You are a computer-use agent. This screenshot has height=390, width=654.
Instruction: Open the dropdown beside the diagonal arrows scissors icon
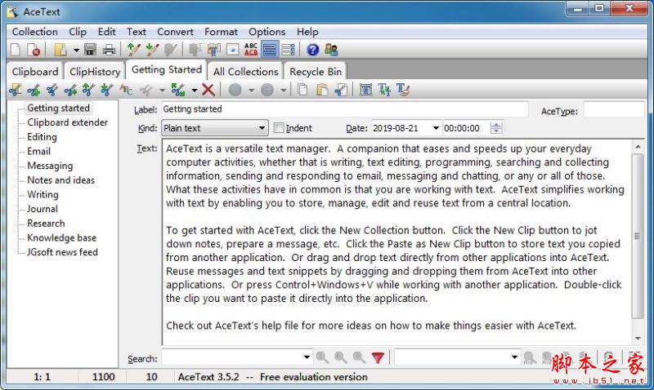[195, 90]
